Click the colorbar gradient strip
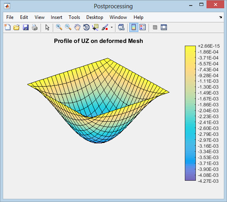Screen dimensions: 227x202 coord(190,113)
